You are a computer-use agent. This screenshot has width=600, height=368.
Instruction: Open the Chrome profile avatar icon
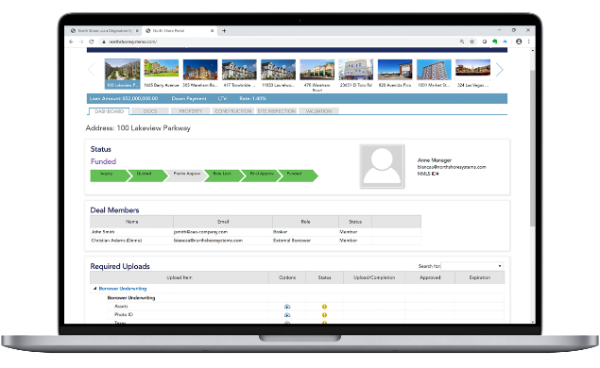click(519, 42)
